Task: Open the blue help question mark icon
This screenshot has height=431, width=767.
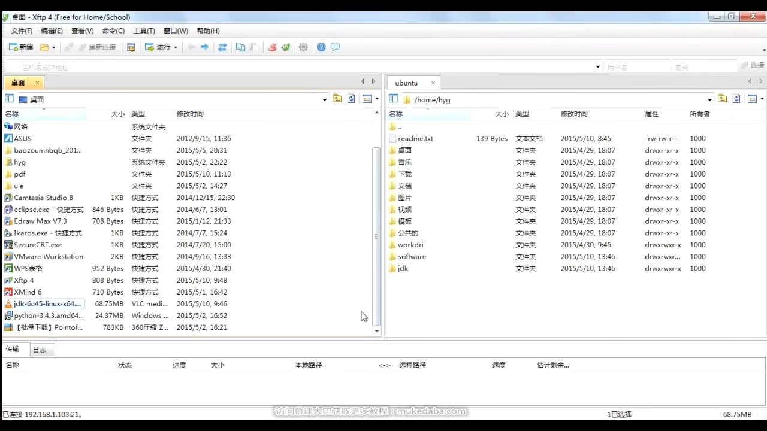Action: (321, 47)
